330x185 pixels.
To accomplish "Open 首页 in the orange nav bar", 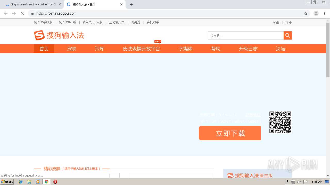I will point(44,49).
